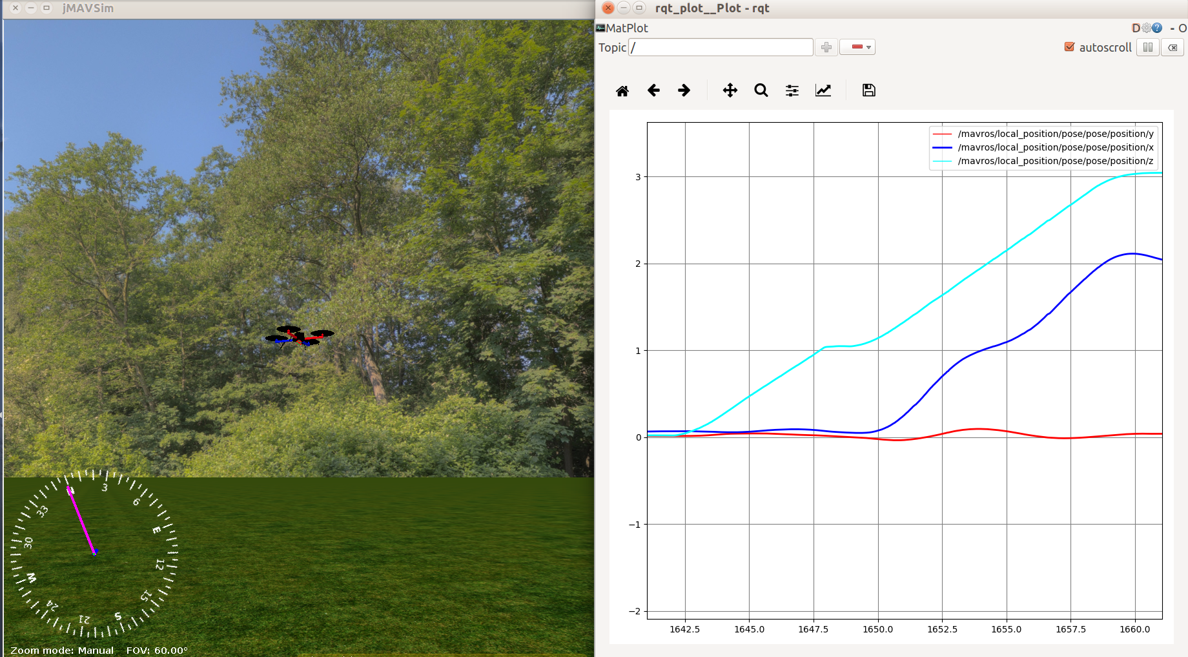
Task: Click the 'FOV: 60.00°' status text
Action: click(157, 650)
